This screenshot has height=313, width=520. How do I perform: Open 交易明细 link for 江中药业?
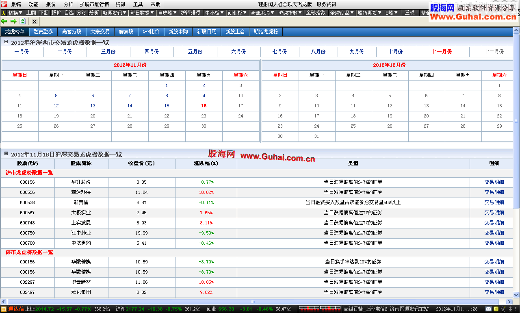click(494, 233)
